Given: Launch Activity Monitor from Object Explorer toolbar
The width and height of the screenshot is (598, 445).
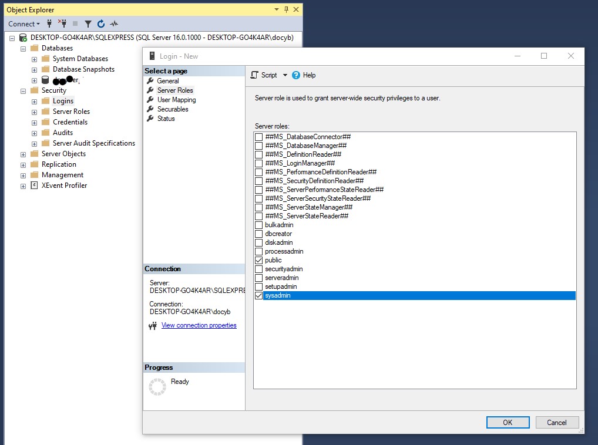Looking at the screenshot, I should (x=113, y=23).
